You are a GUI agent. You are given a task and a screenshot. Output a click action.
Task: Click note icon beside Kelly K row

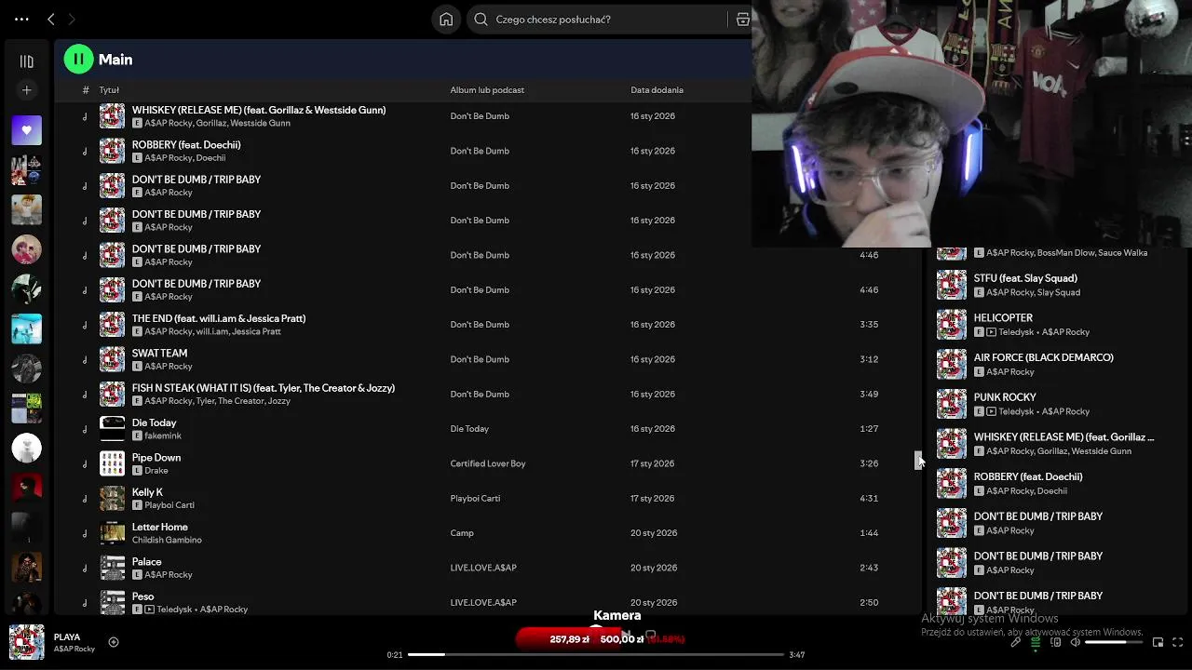[85, 499]
